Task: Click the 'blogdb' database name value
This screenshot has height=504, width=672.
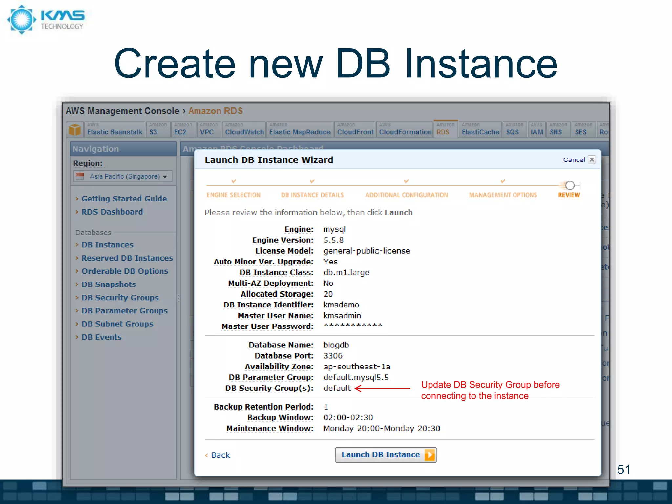Action: pyautogui.click(x=336, y=345)
